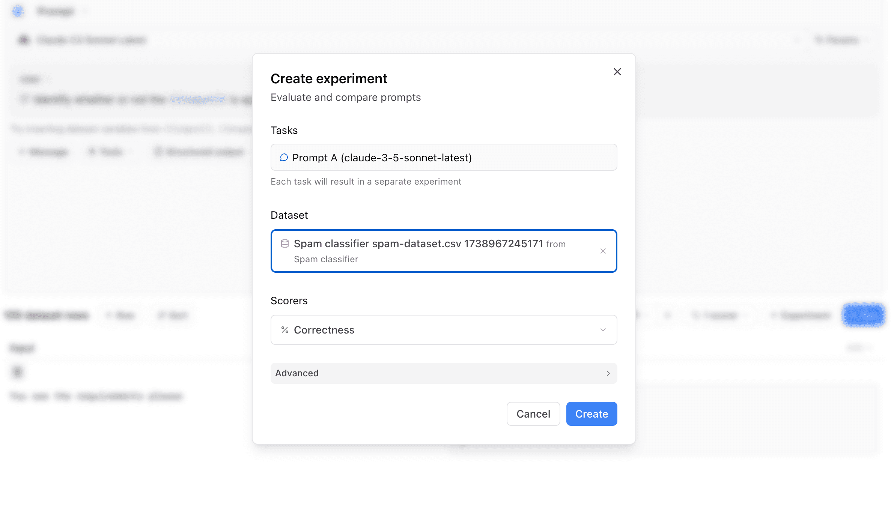This screenshot has height=523, width=891.
Task: Click the circular prompt indicator icon
Action: [x=284, y=158]
